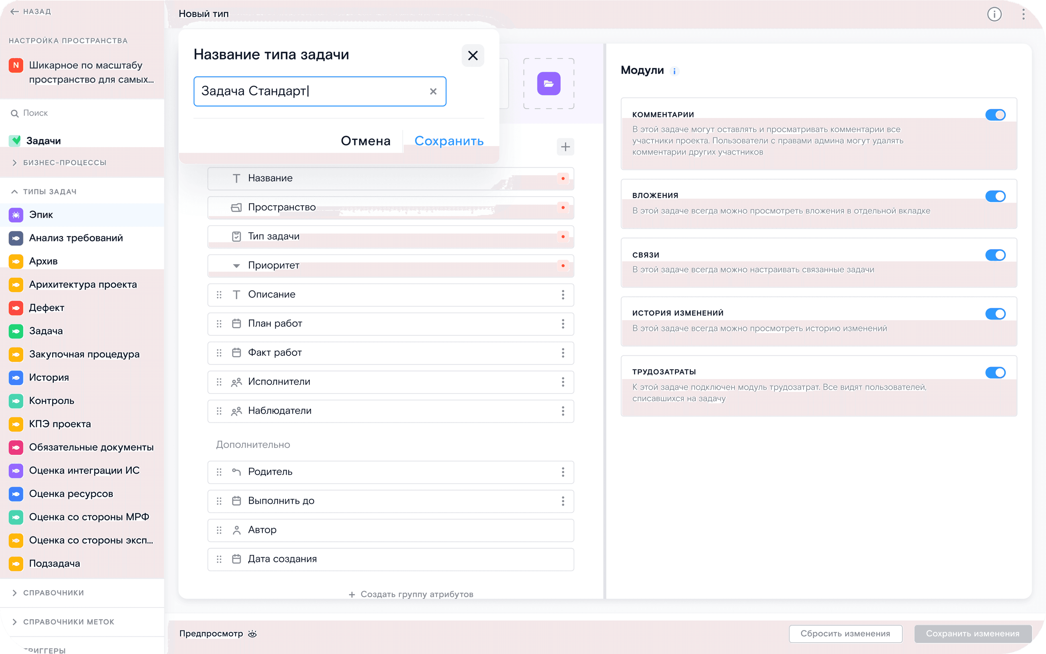Image resolution: width=1046 pixels, height=654 pixels.
Task: Click the purple folder icon
Action: click(549, 83)
